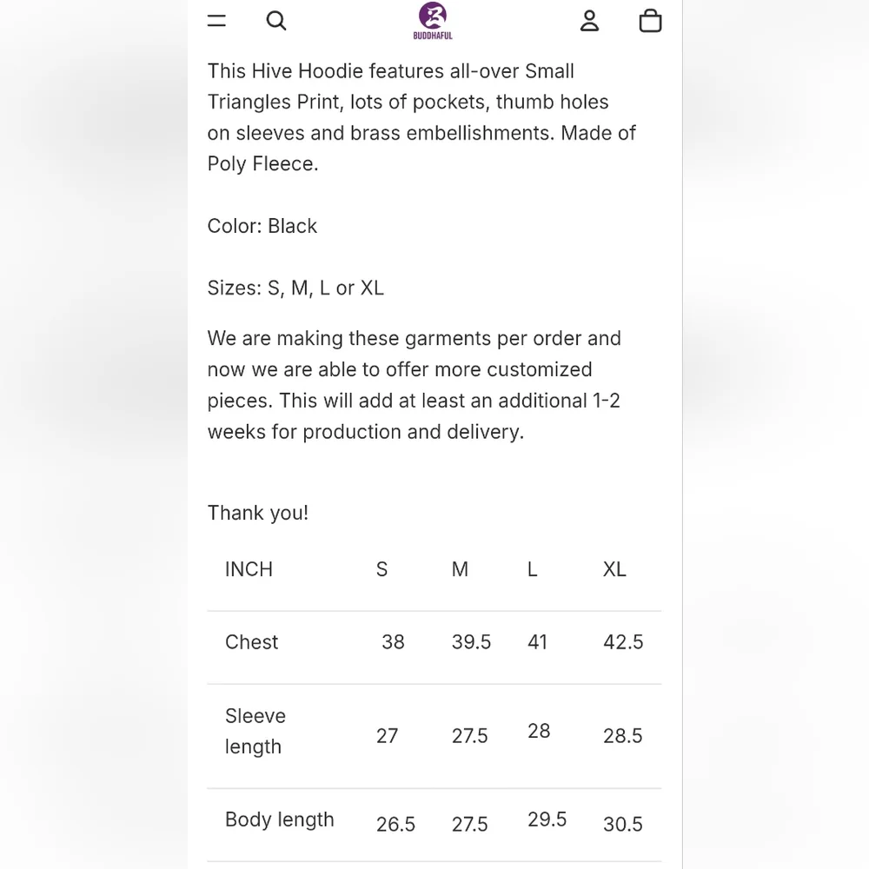Click the sleeve large value 28
This screenshot has height=869, width=869.
tap(539, 731)
